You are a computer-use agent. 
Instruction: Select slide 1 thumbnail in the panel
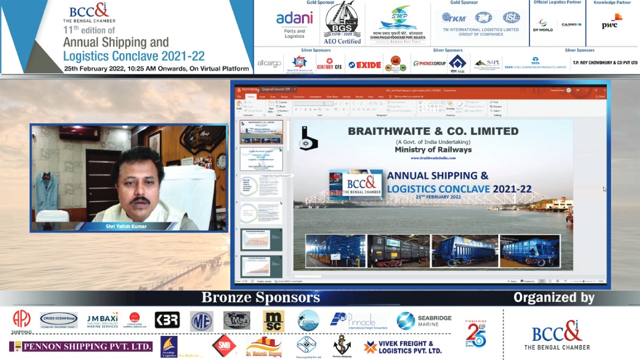[x=261, y=132]
